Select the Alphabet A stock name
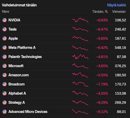The height and width of the screenshot is (118, 130). point(17,93)
